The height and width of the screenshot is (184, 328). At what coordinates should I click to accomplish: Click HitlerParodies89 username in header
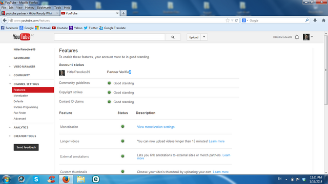point(282,37)
